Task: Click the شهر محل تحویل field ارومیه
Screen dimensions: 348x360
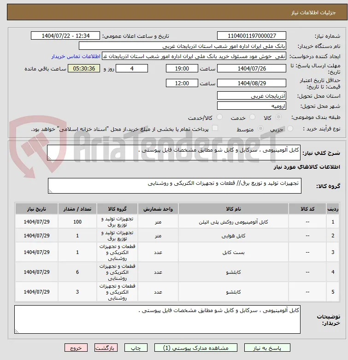Action: coord(252,106)
